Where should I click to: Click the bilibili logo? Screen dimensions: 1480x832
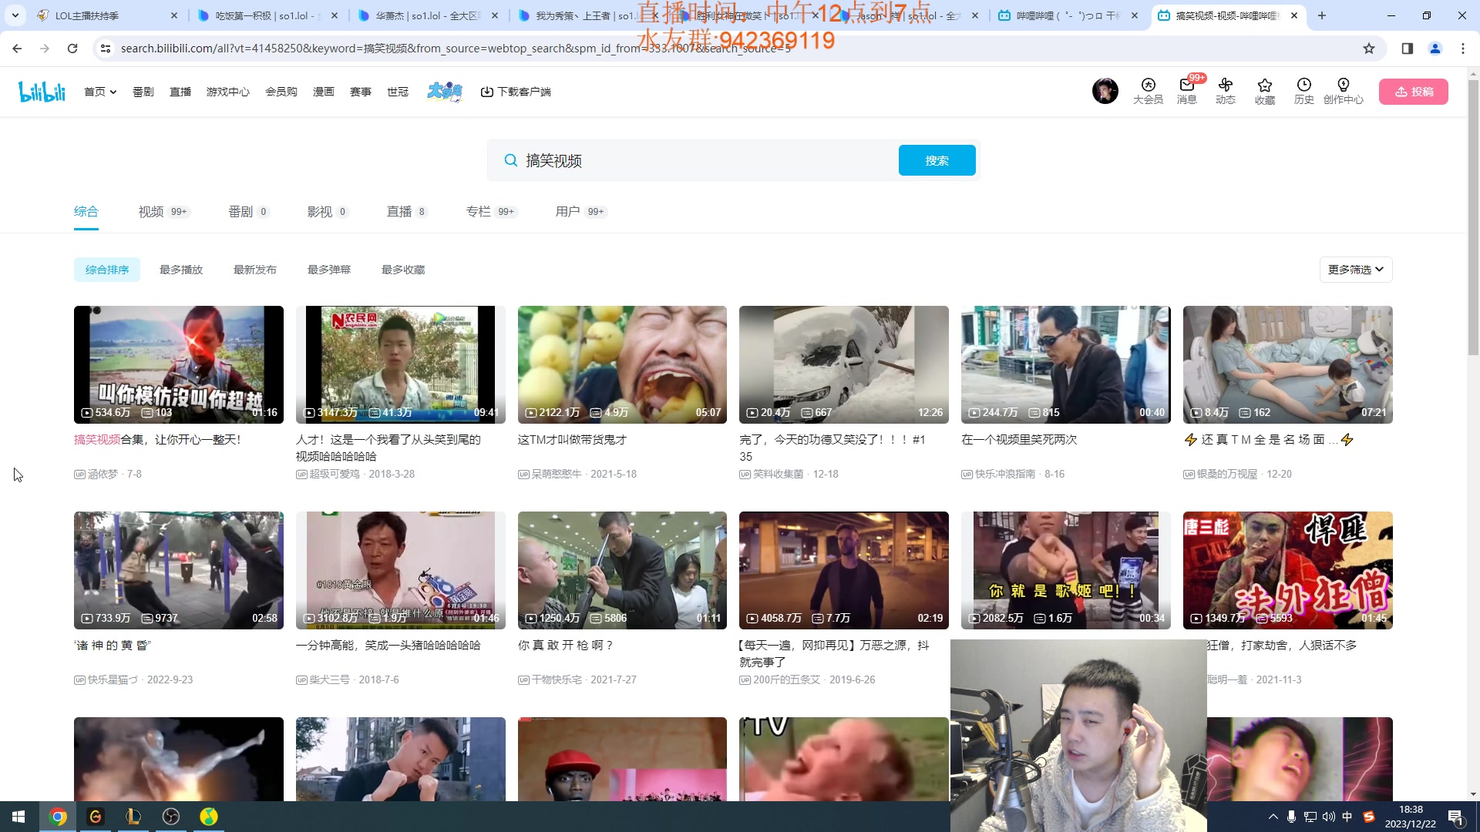pyautogui.click(x=42, y=91)
